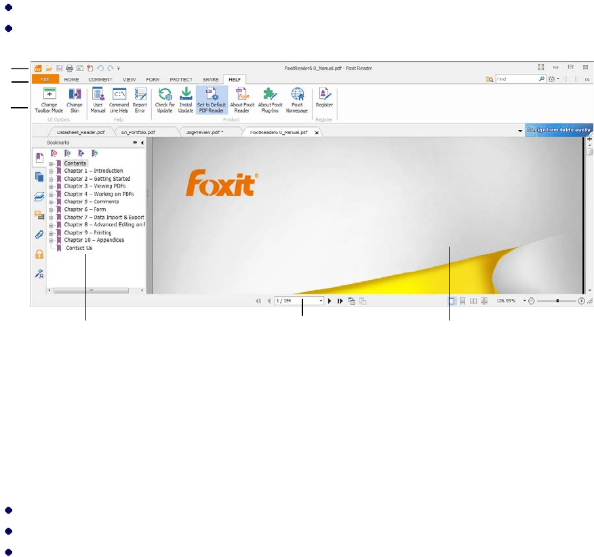Viewport: 594px width, 557px height.
Task: Expand the Contents bookmark
Action: [x=51, y=164]
